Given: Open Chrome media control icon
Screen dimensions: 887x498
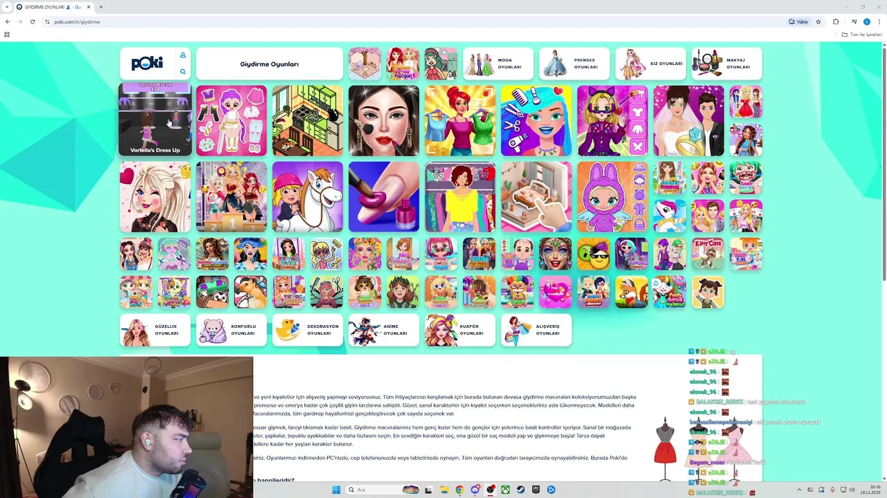Looking at the screenshot, I should [853, 21].
